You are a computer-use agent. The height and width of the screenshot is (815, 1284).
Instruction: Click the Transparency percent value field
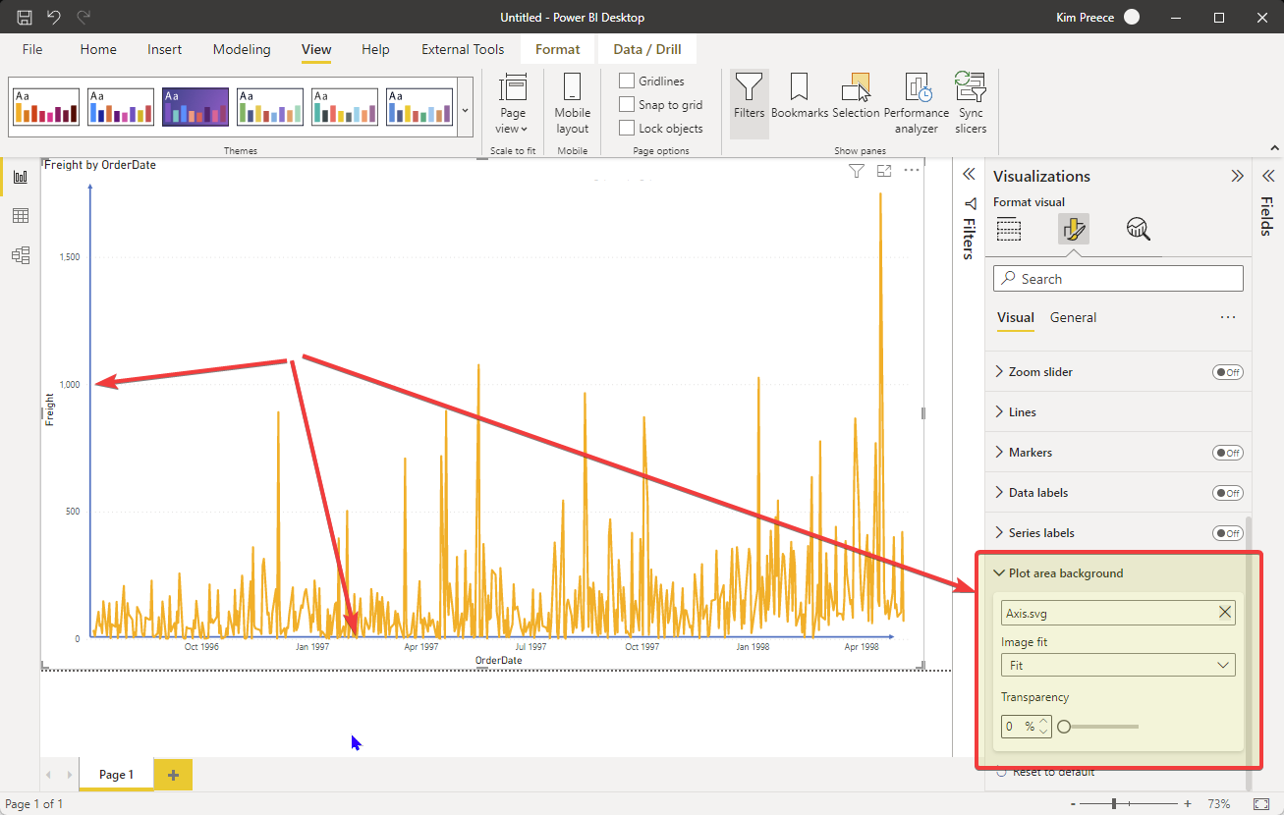pyautogui.click(x=1019, y=727)
